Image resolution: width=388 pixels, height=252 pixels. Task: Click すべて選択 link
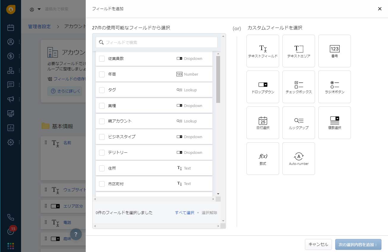[x=185, y=213]
